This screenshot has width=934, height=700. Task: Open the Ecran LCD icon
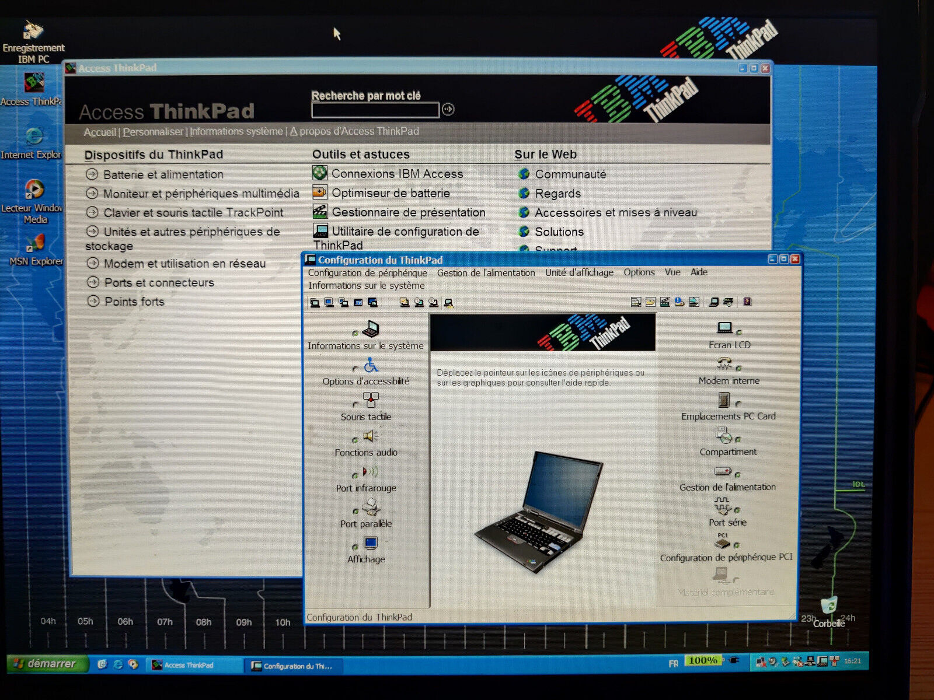[x=724, y=328]
